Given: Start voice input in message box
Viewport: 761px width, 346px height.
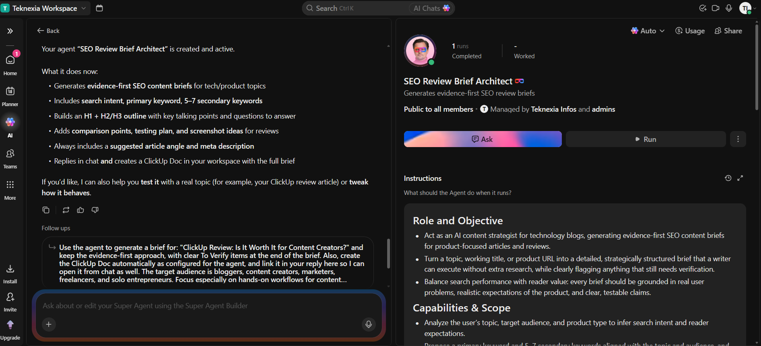Looking at the screenshot, I should point(368,324).
